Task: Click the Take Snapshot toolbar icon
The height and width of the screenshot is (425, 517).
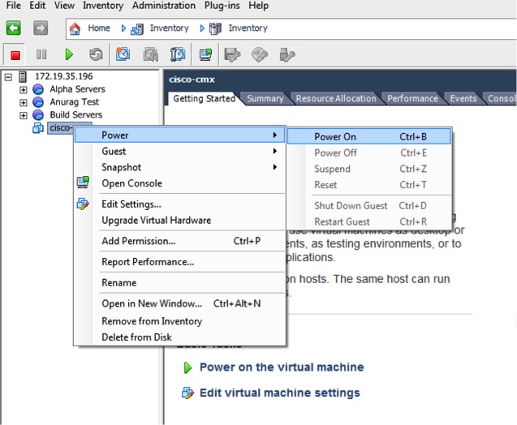Action: pos(123,54)
